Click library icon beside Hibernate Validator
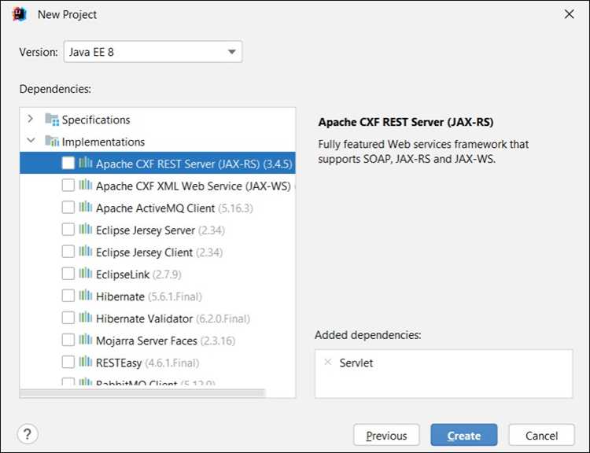 tap(86, 318)
